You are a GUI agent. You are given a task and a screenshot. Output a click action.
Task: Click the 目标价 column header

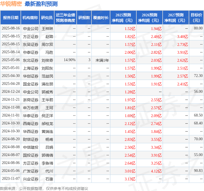click(x=196, y=18)
